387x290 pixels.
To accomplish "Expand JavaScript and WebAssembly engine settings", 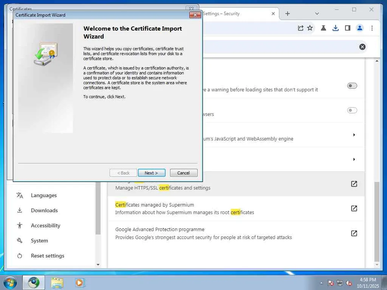I will (354, 135).
